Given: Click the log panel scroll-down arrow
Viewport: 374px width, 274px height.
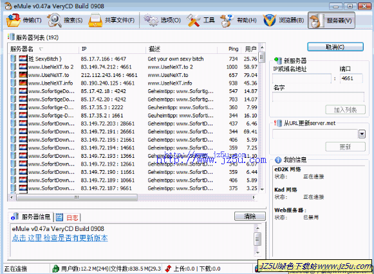Looking at the screenshot, I should point(257,253).
